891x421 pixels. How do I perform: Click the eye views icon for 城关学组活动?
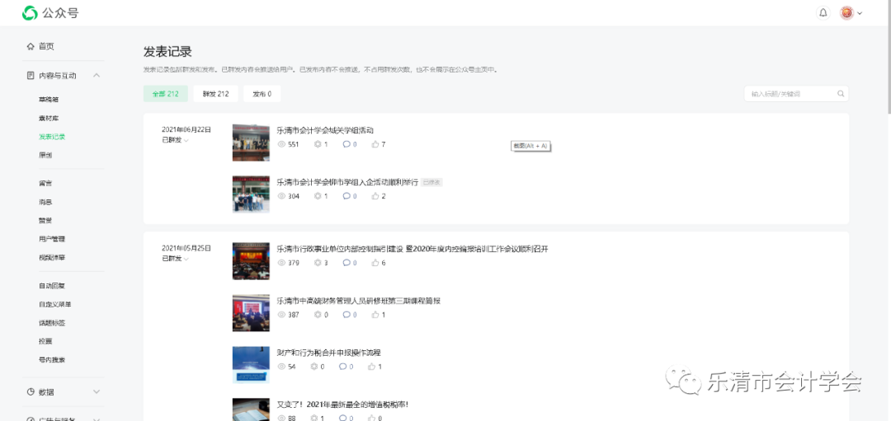tap(280, 144)
